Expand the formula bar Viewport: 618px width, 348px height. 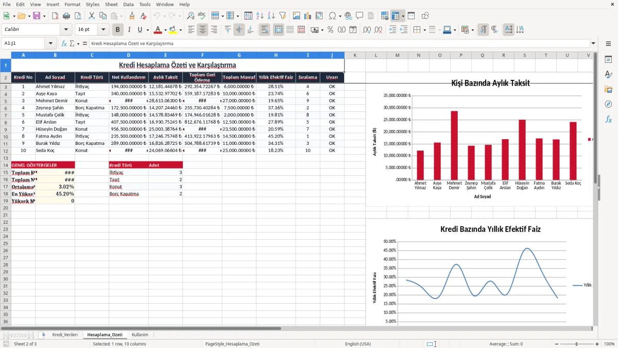click(x=594, y=43)
